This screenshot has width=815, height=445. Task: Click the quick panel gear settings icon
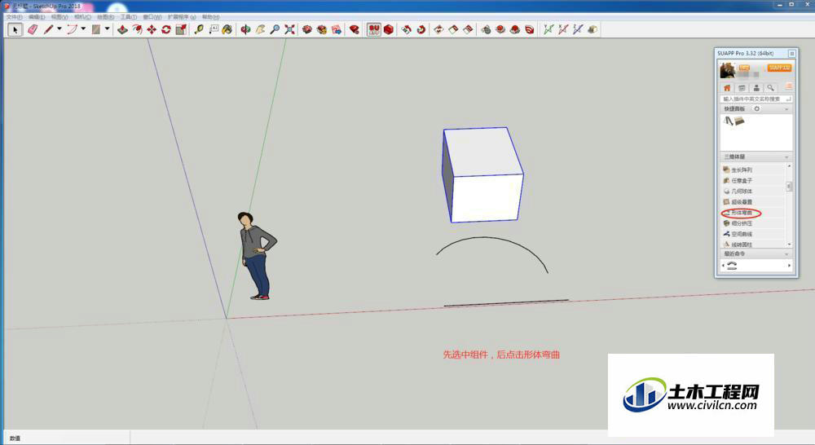757,108
